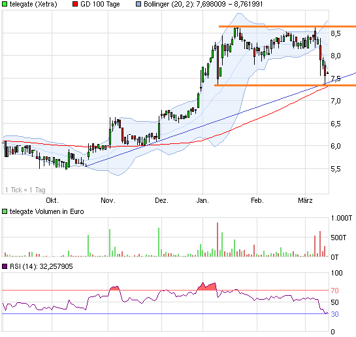Click the RSI 70 overbought level label
The width and height of the screenshot is (356, 337).
point(334,291)
